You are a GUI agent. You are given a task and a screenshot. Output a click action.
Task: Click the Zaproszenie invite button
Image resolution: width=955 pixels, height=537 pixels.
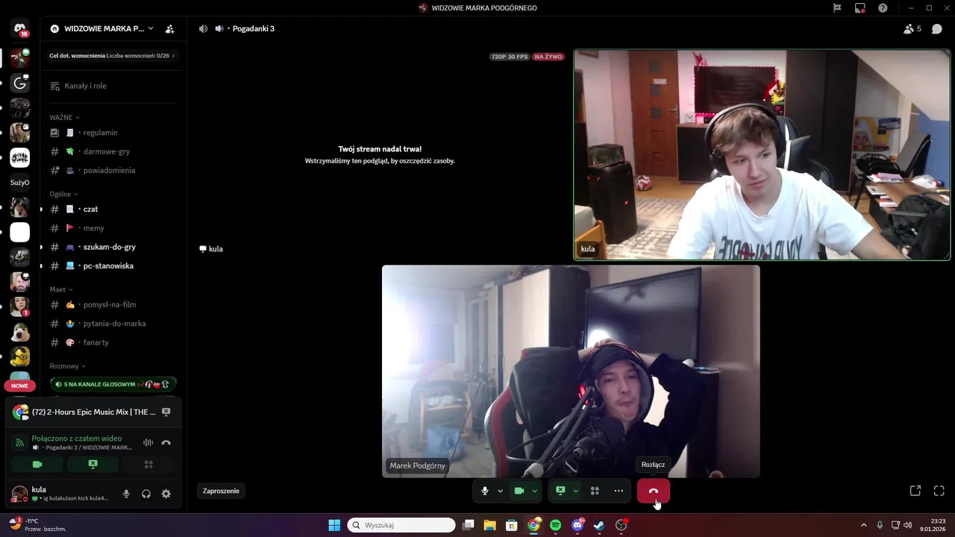pos(221,491)
